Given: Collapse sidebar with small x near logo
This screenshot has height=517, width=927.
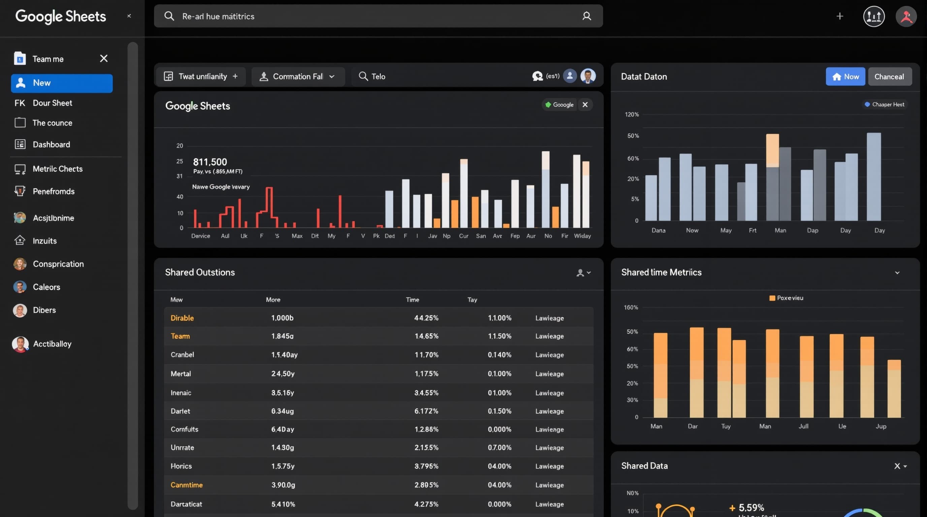Looking at the screenshot, I should coord(129,16).
